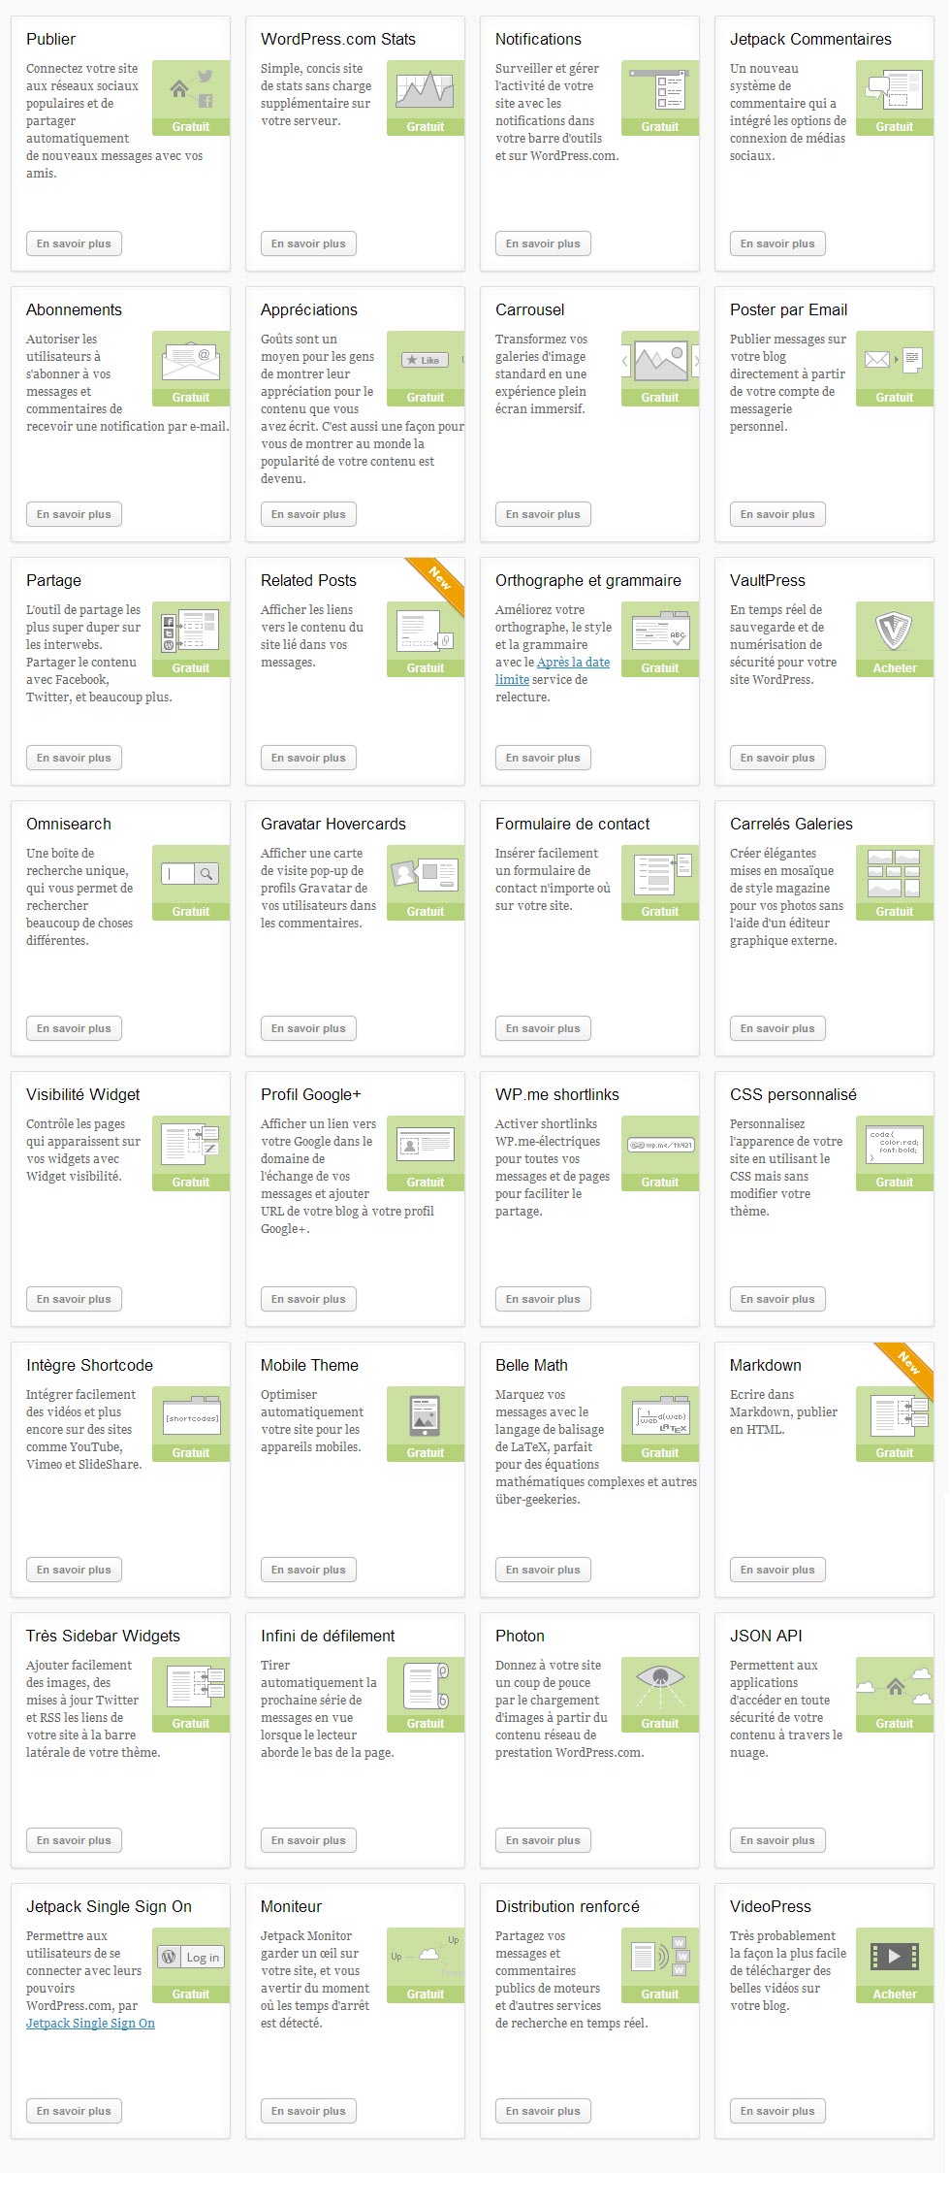Follow the Jetpack Single Sign On link
Image resolution: width=950 pixels, height=2205 pixels.
click(90, 2024)
